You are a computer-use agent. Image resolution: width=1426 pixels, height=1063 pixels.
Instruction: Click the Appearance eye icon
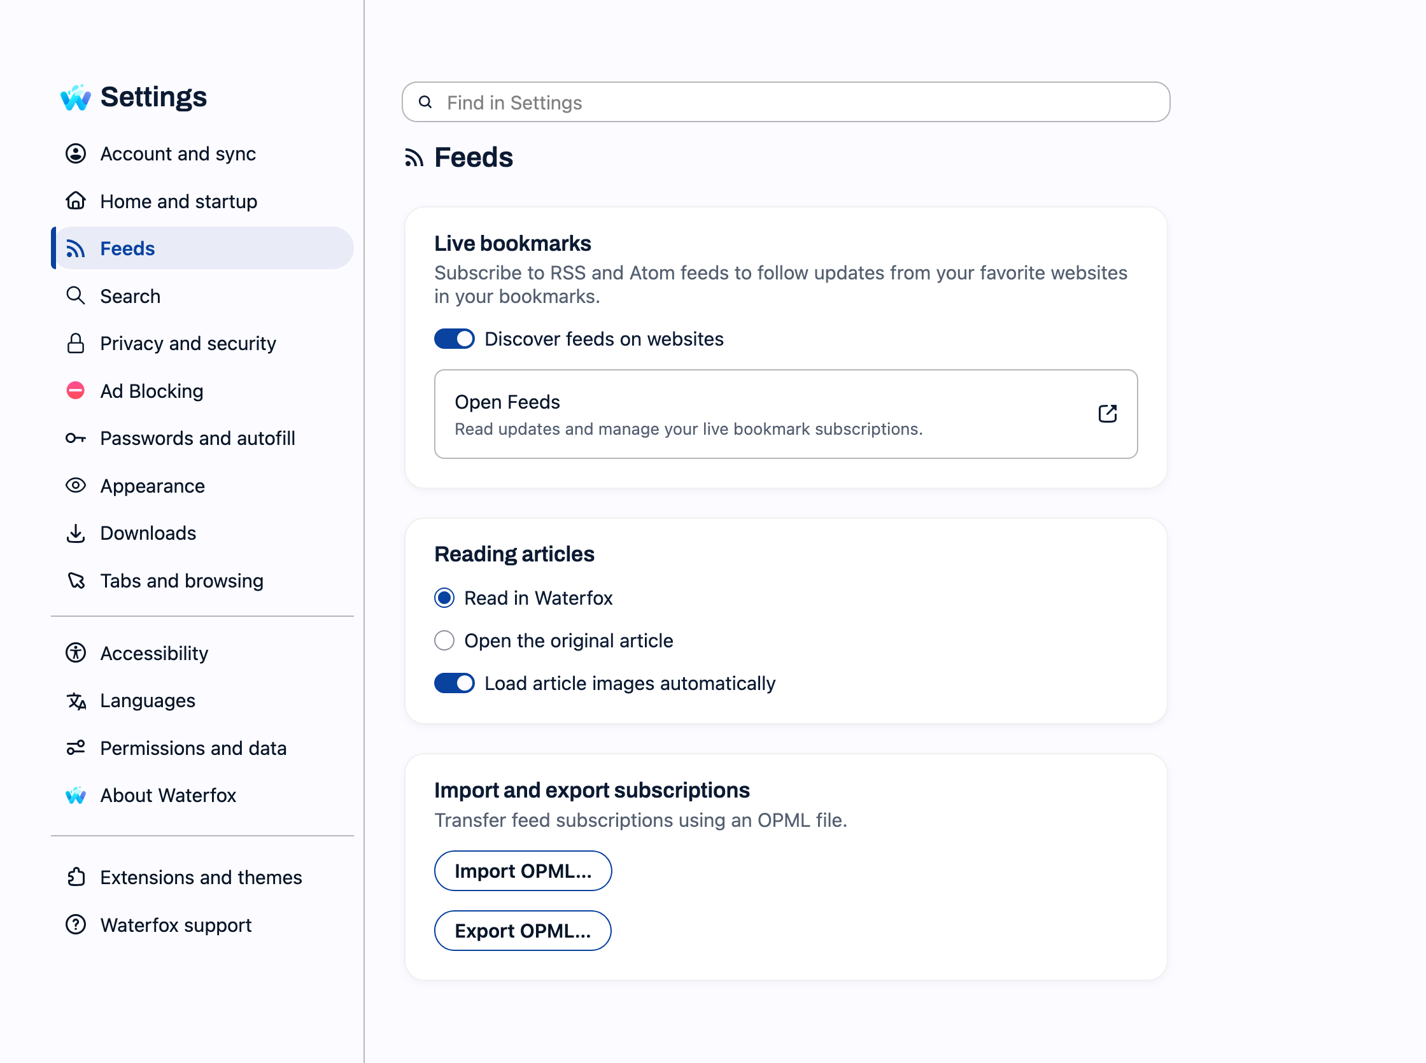pyautogui.click(x=76, y=486)
